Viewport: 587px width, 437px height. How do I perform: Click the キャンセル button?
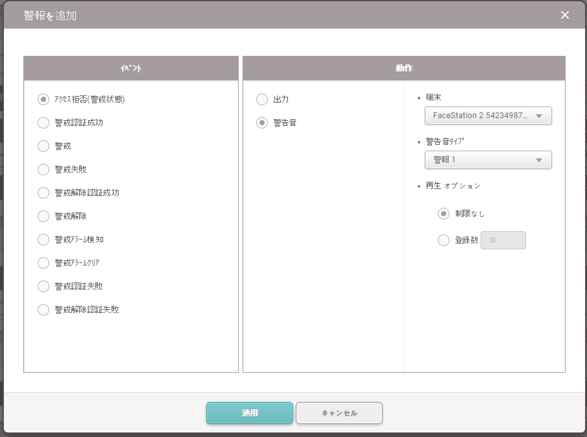(x=339, y=413)
